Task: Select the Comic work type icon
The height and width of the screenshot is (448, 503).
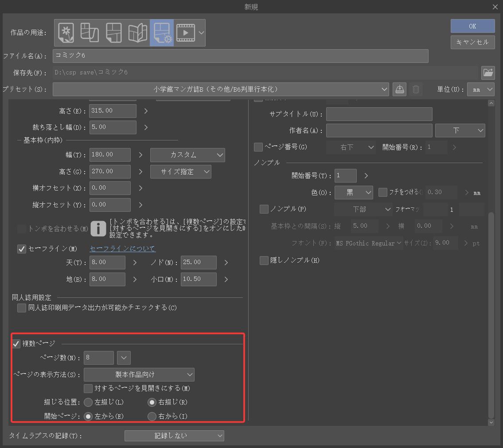Action: point(114,33)
